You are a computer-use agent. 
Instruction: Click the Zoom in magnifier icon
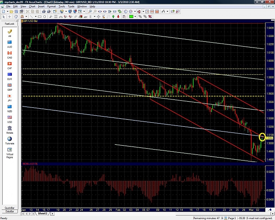tap(90, 11)
